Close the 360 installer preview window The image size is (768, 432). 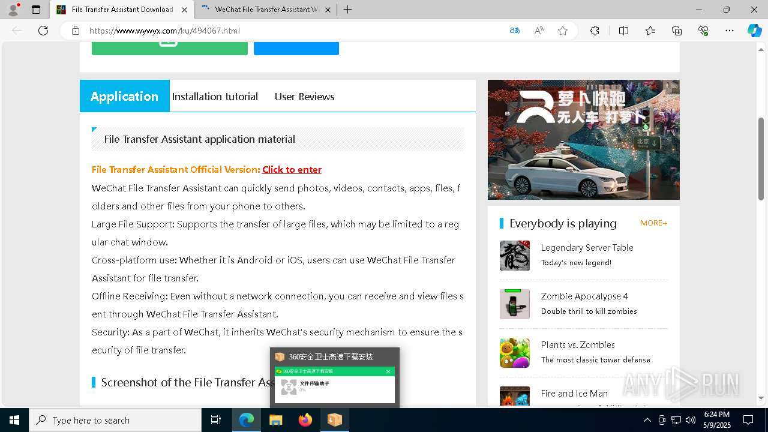click(388, 371)
